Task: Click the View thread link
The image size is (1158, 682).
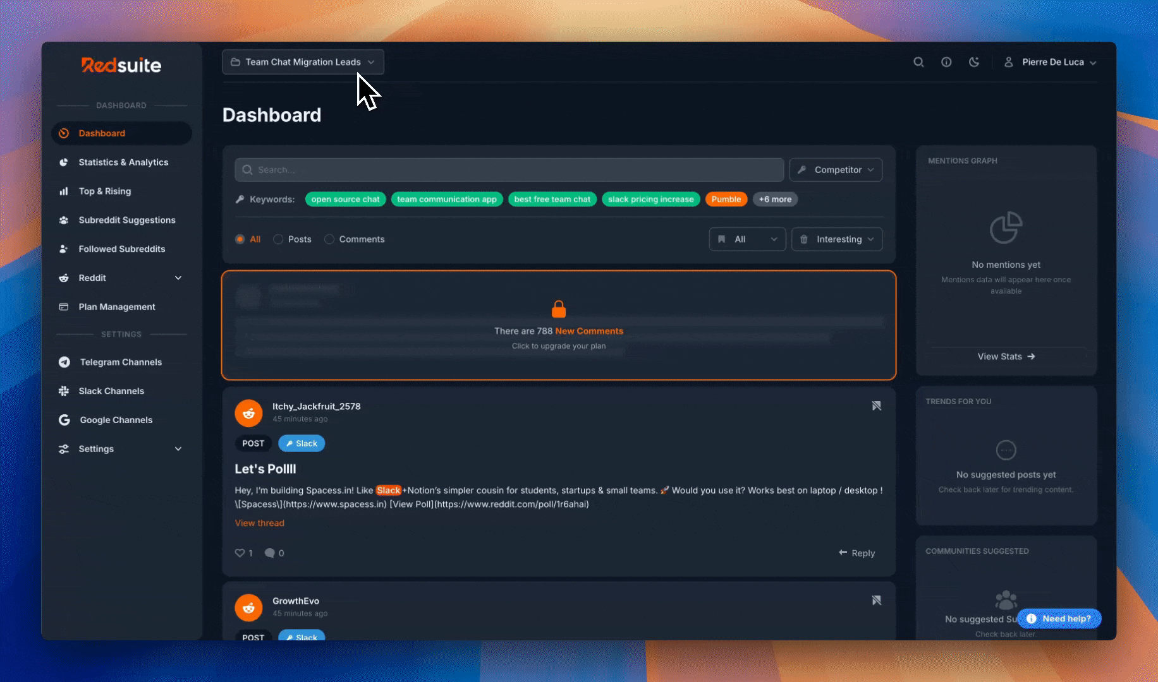Action: [259, 523]
